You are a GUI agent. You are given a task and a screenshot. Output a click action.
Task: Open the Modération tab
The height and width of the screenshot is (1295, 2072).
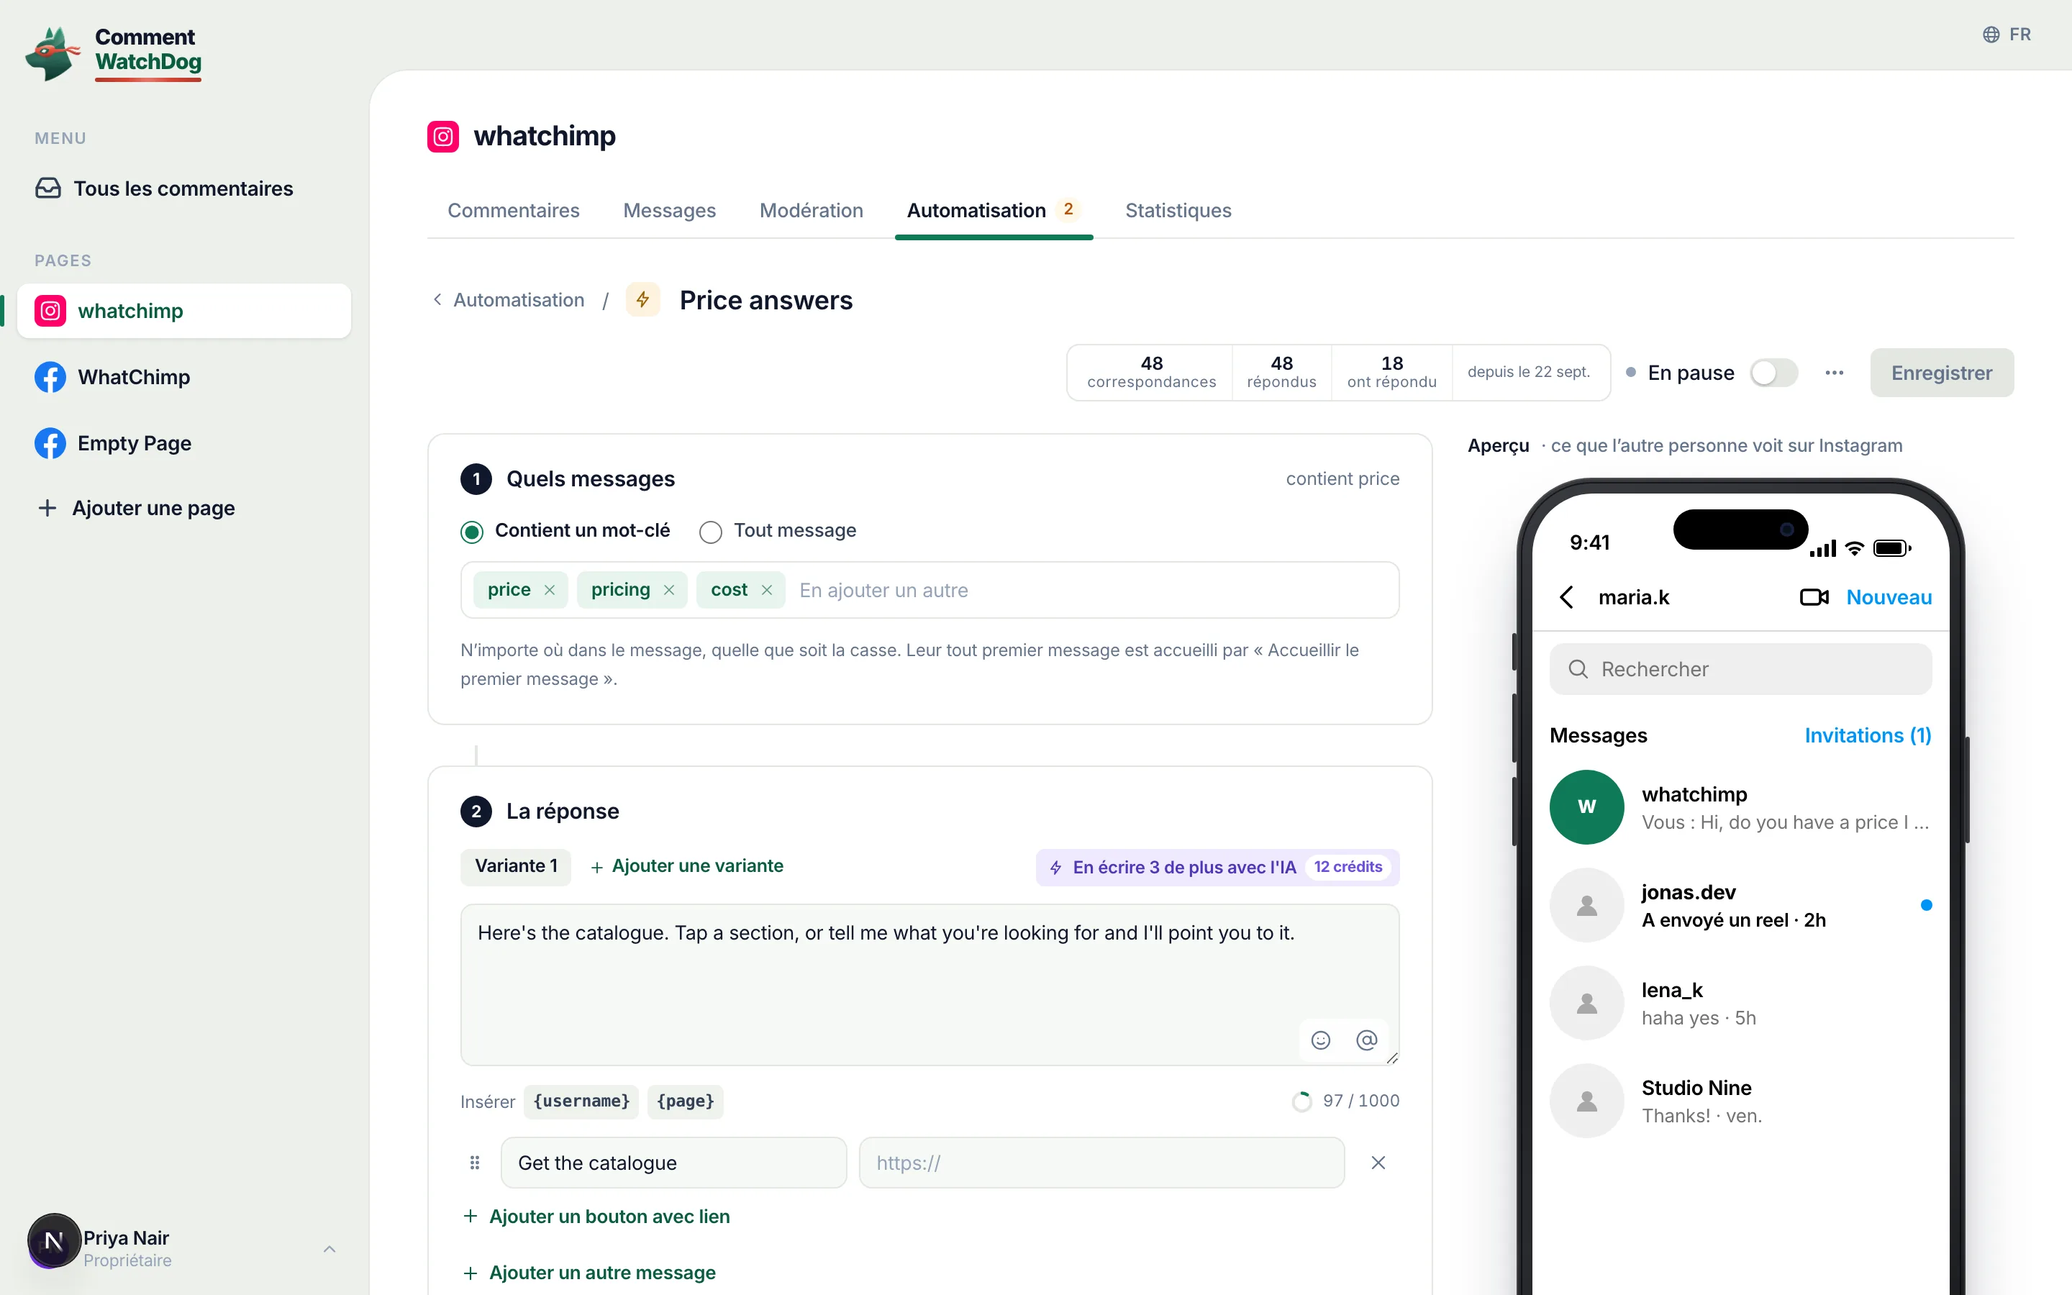click(812, 211)
